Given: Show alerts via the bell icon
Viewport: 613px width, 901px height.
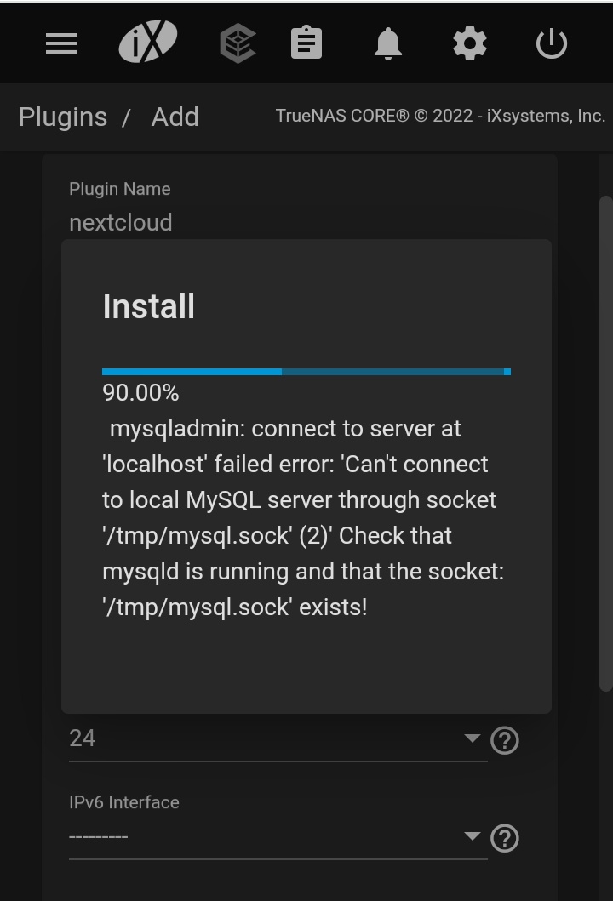Looking at the screenshot, I should pyautogui.click(x=388, y=43).
